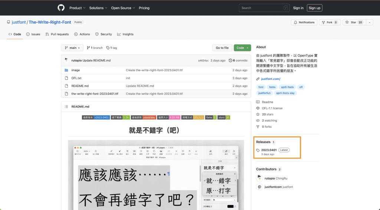Image resolution: width=380 pixels, height=210 pixels.
Task: View the 0 forks link
Action: pos(264,127)
